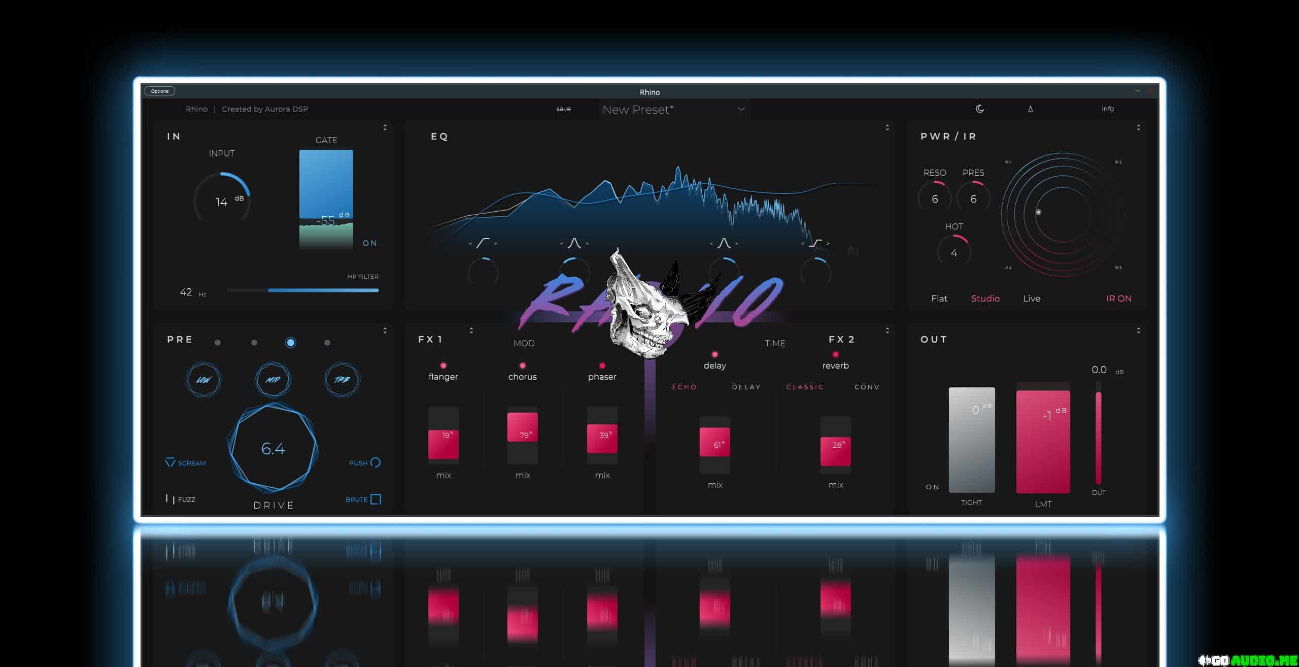Click the DRIVE polygon knob
This screenshot has height=667, width=1299.
tap(273, 448)
